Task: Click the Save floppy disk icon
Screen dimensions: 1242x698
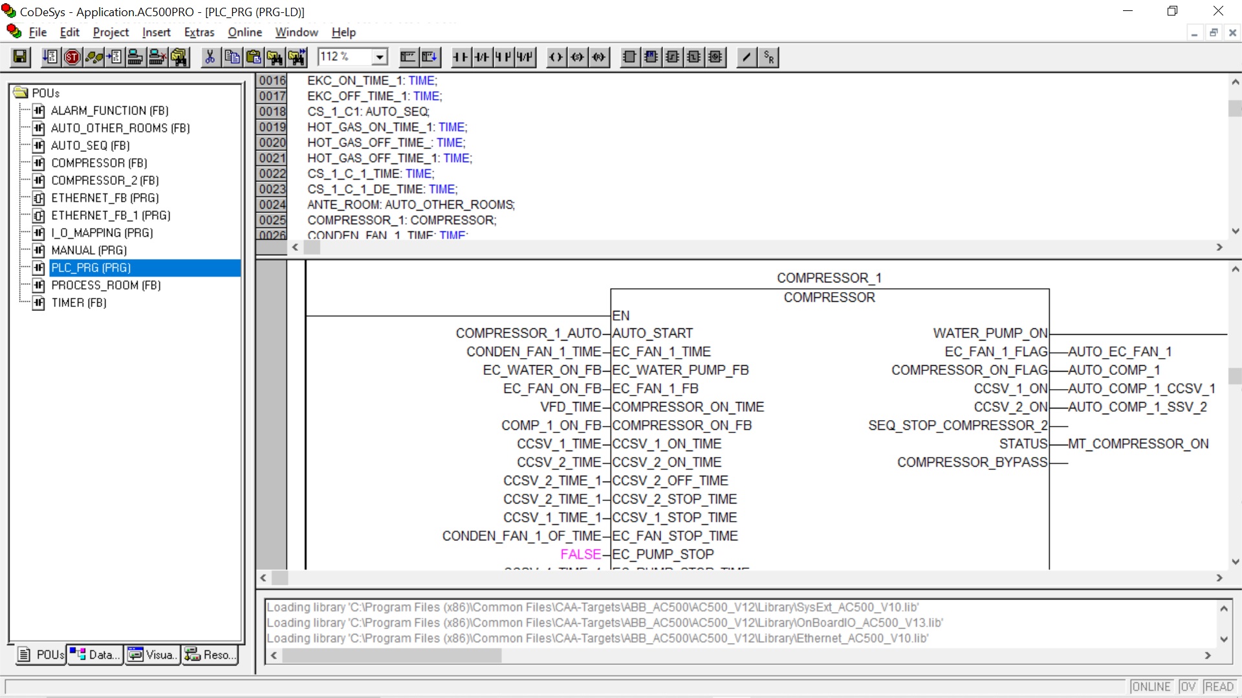Action: (20, 58)
